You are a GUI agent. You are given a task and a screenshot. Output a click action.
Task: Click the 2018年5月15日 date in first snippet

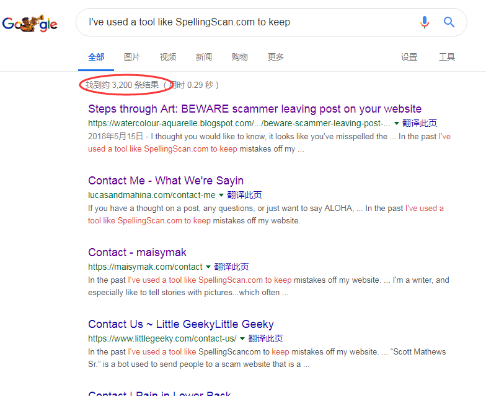115,136
